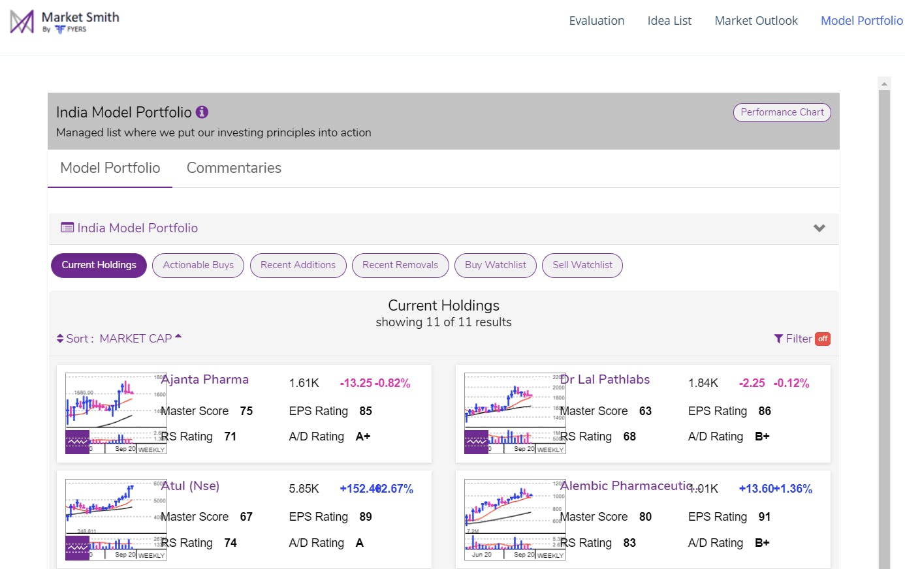Viewport: 905px width, 569px height.
Task: Open the India Model Portfolio info icon
Action: pyautogui.click(x=202, y=112)
